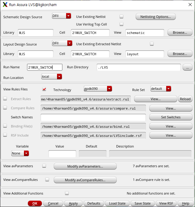195x207 pixels.
Task: Open Help for Assura LVS
Action: click(x=186, y=203)
